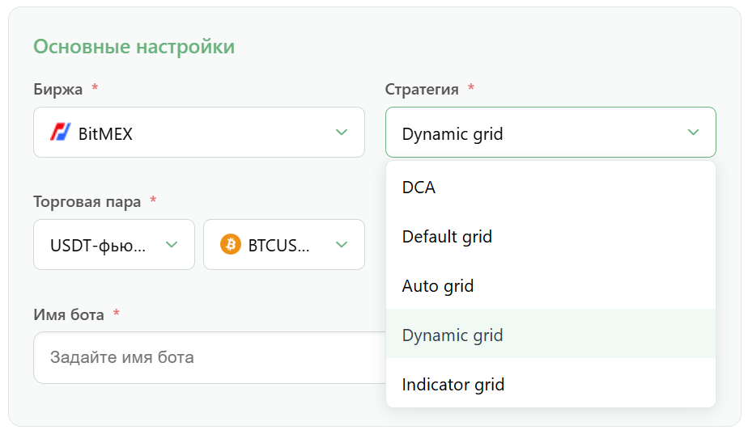Open the USDT-фью... contract type dropdown
The image size is (748, 430).
click(114, 245)
